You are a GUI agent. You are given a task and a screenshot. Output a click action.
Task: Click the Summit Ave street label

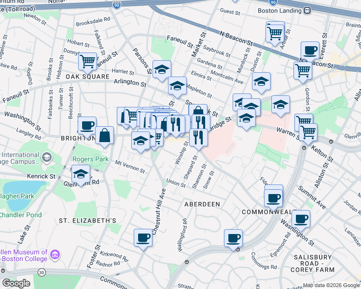(312, 197)
